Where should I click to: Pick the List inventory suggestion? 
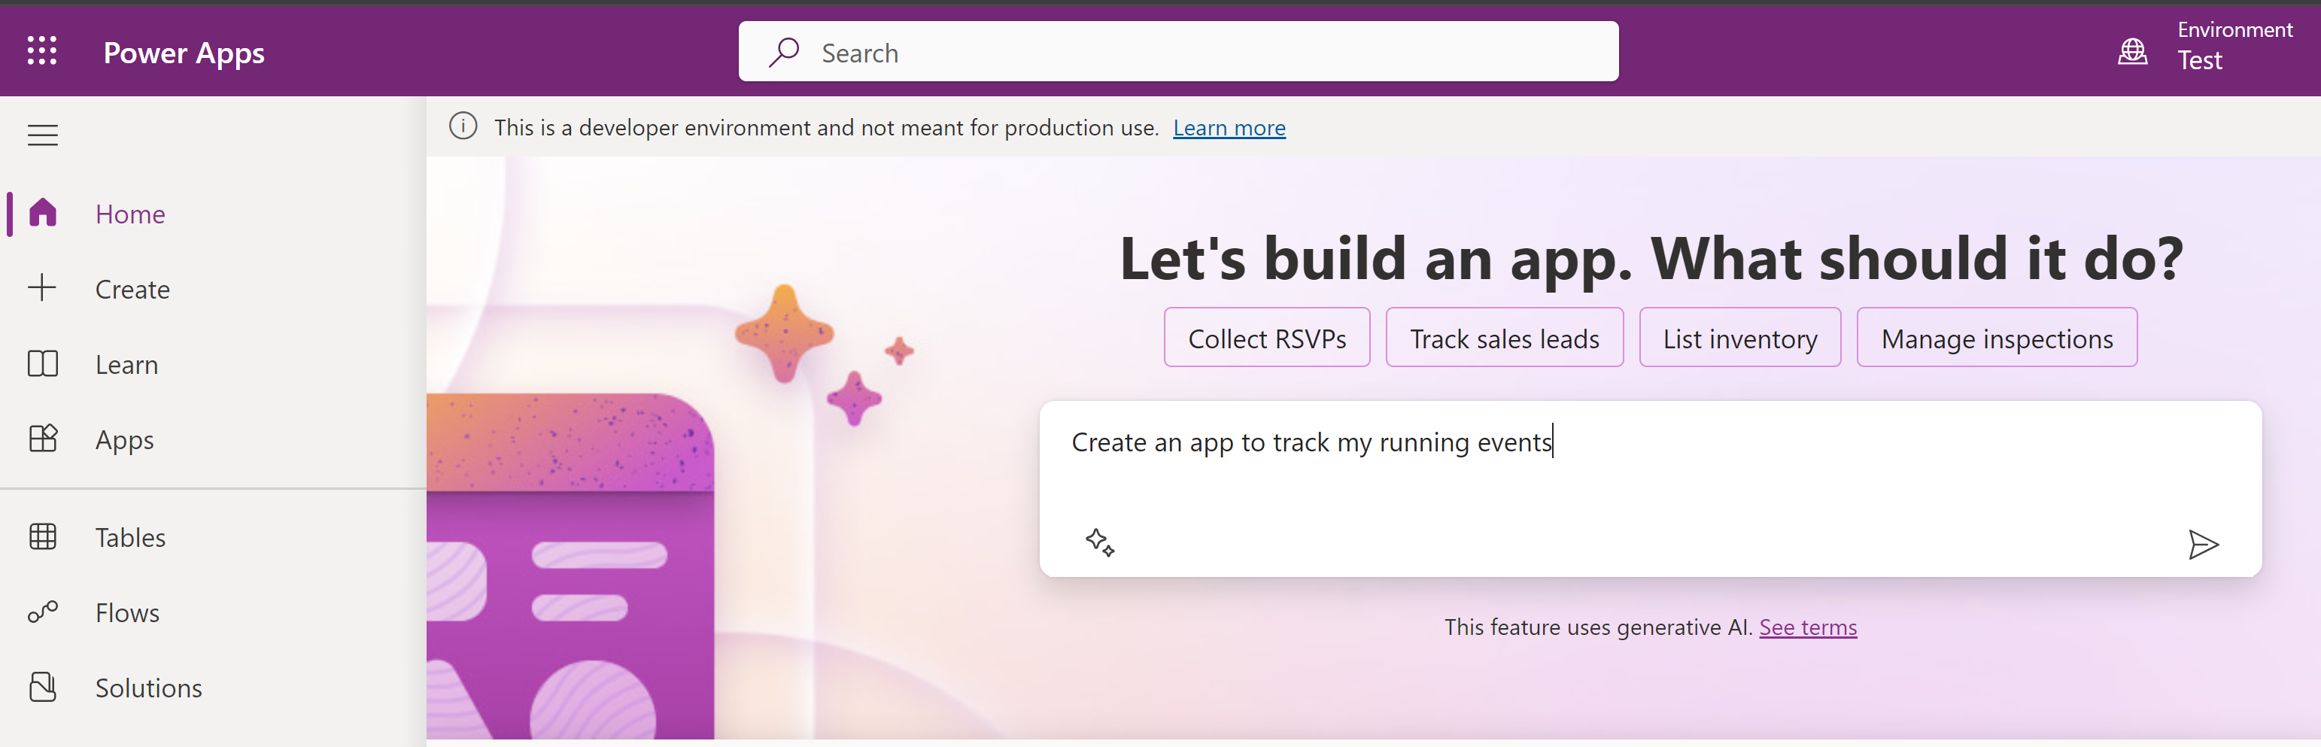[1739, 338]
